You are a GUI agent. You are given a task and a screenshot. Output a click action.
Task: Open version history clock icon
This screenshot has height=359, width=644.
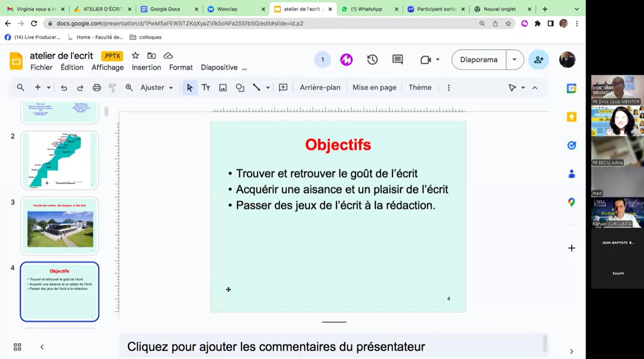(372, 60)
